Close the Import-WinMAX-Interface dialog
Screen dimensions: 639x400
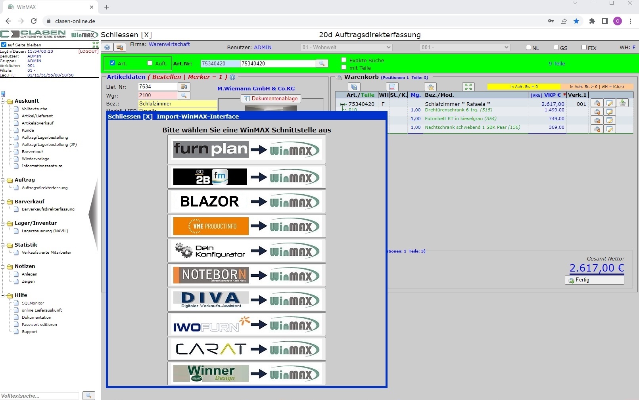[x=130, y=117]
